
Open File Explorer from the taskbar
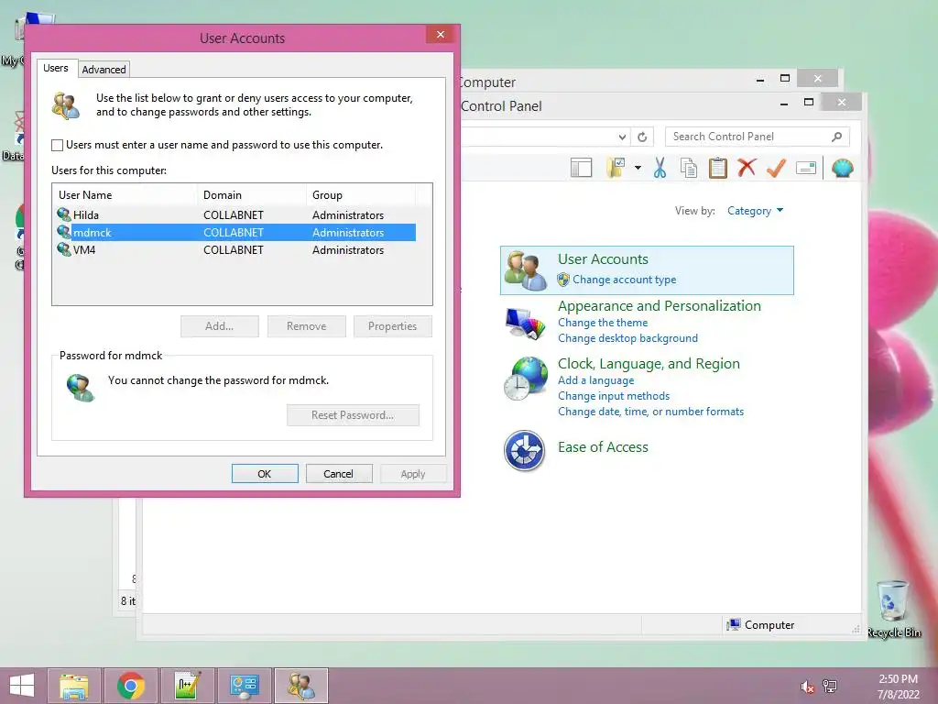[x=73, y=686]
